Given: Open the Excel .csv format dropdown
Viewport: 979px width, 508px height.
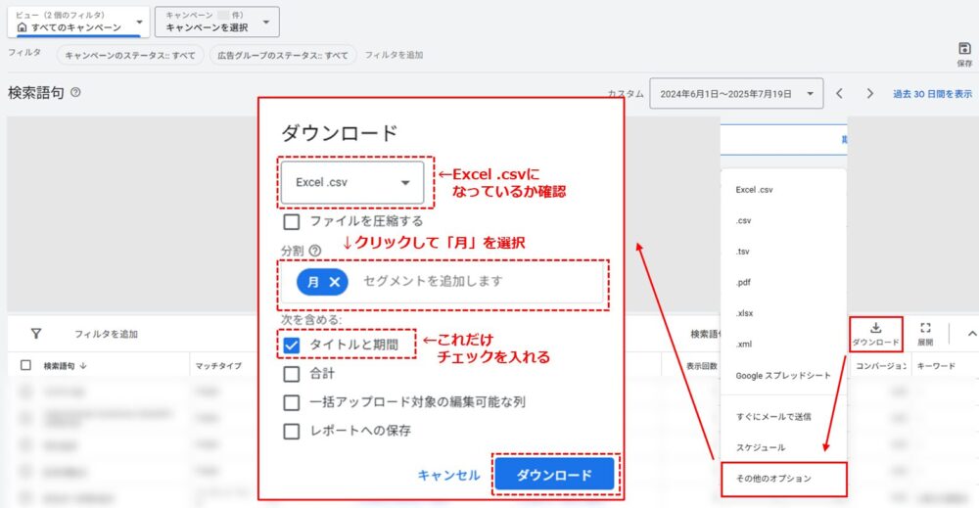Looking at the screenshot, I should click(352, 182).
